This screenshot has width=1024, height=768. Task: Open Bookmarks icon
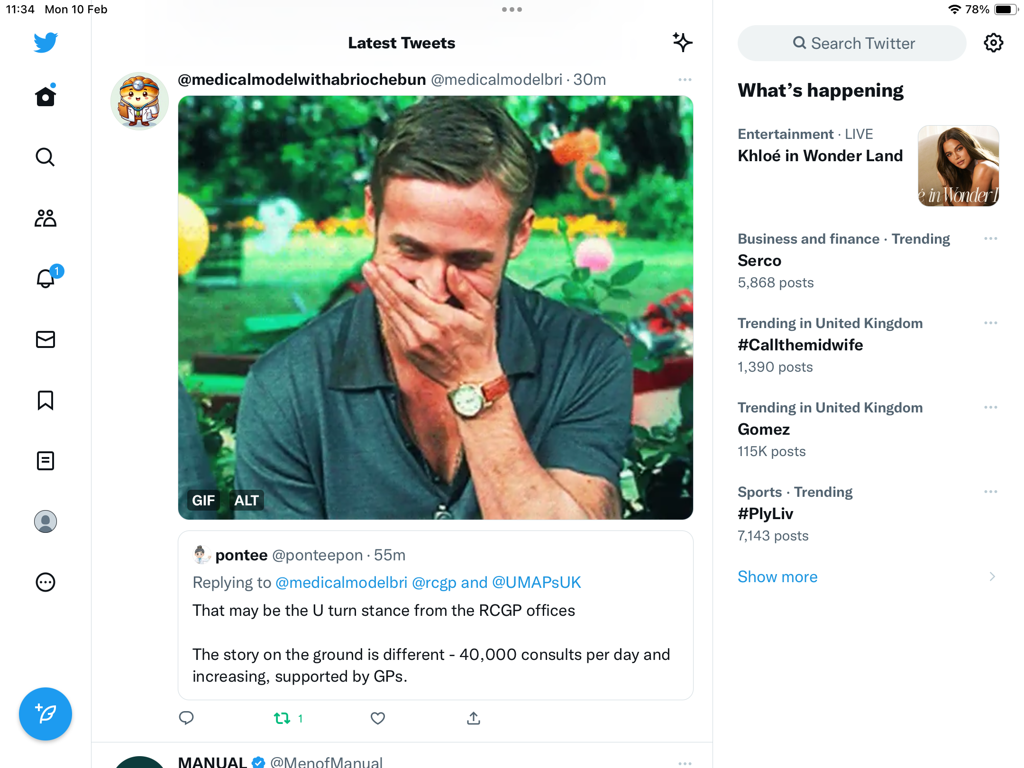click(x=46, y=400)
